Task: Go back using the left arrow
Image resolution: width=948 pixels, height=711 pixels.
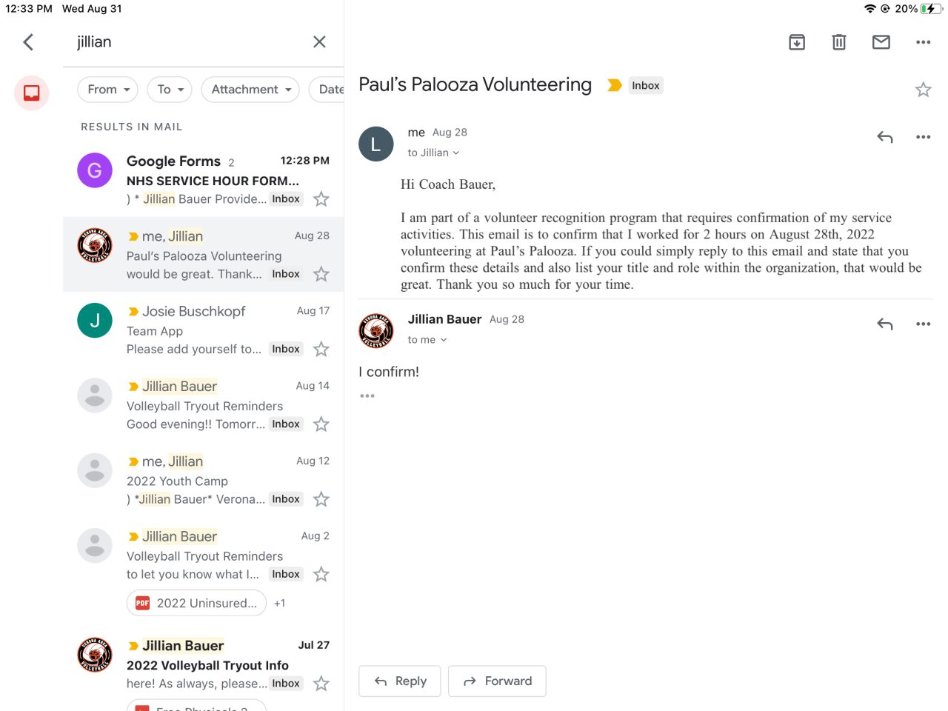Action: click(29, 42)
